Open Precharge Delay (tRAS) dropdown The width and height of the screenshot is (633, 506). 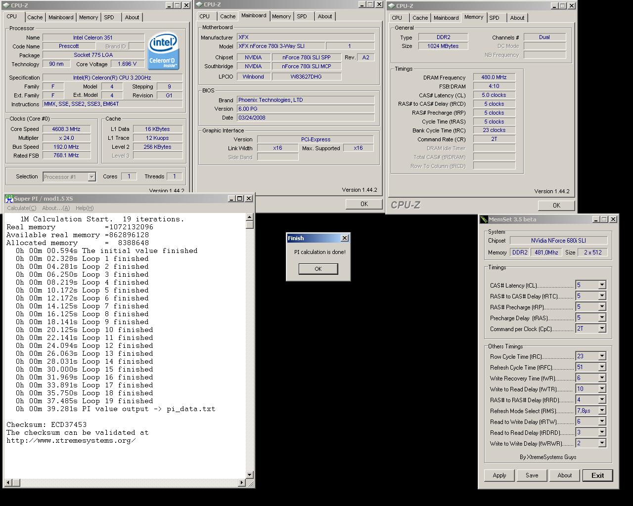(x=602, y=318)
